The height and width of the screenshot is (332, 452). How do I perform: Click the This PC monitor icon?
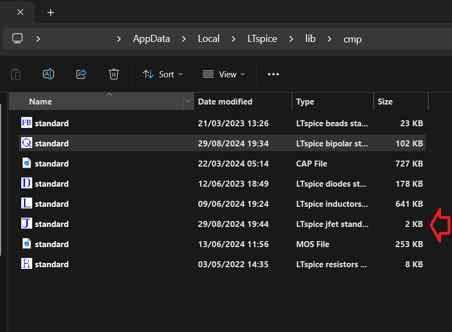pos(17,39)
